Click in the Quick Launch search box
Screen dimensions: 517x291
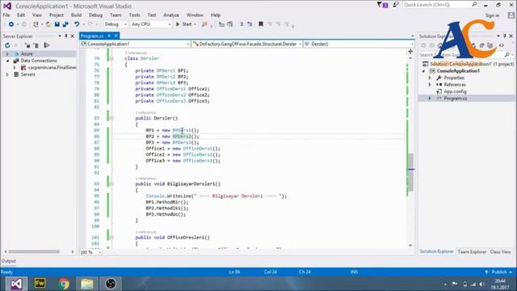pyautogui.click(x=440, y=5)
